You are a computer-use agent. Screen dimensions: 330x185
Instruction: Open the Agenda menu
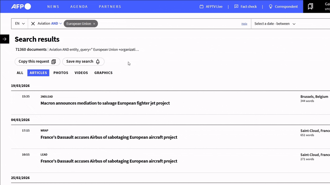(x=79, y=6)
